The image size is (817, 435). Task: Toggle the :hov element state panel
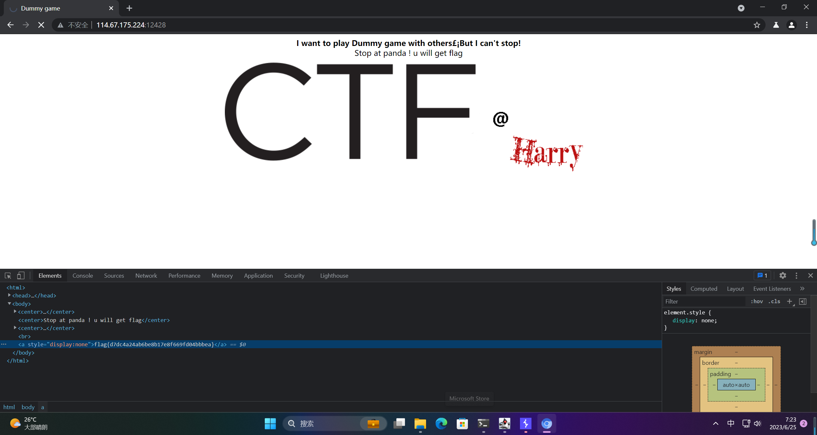click(757, 301)
